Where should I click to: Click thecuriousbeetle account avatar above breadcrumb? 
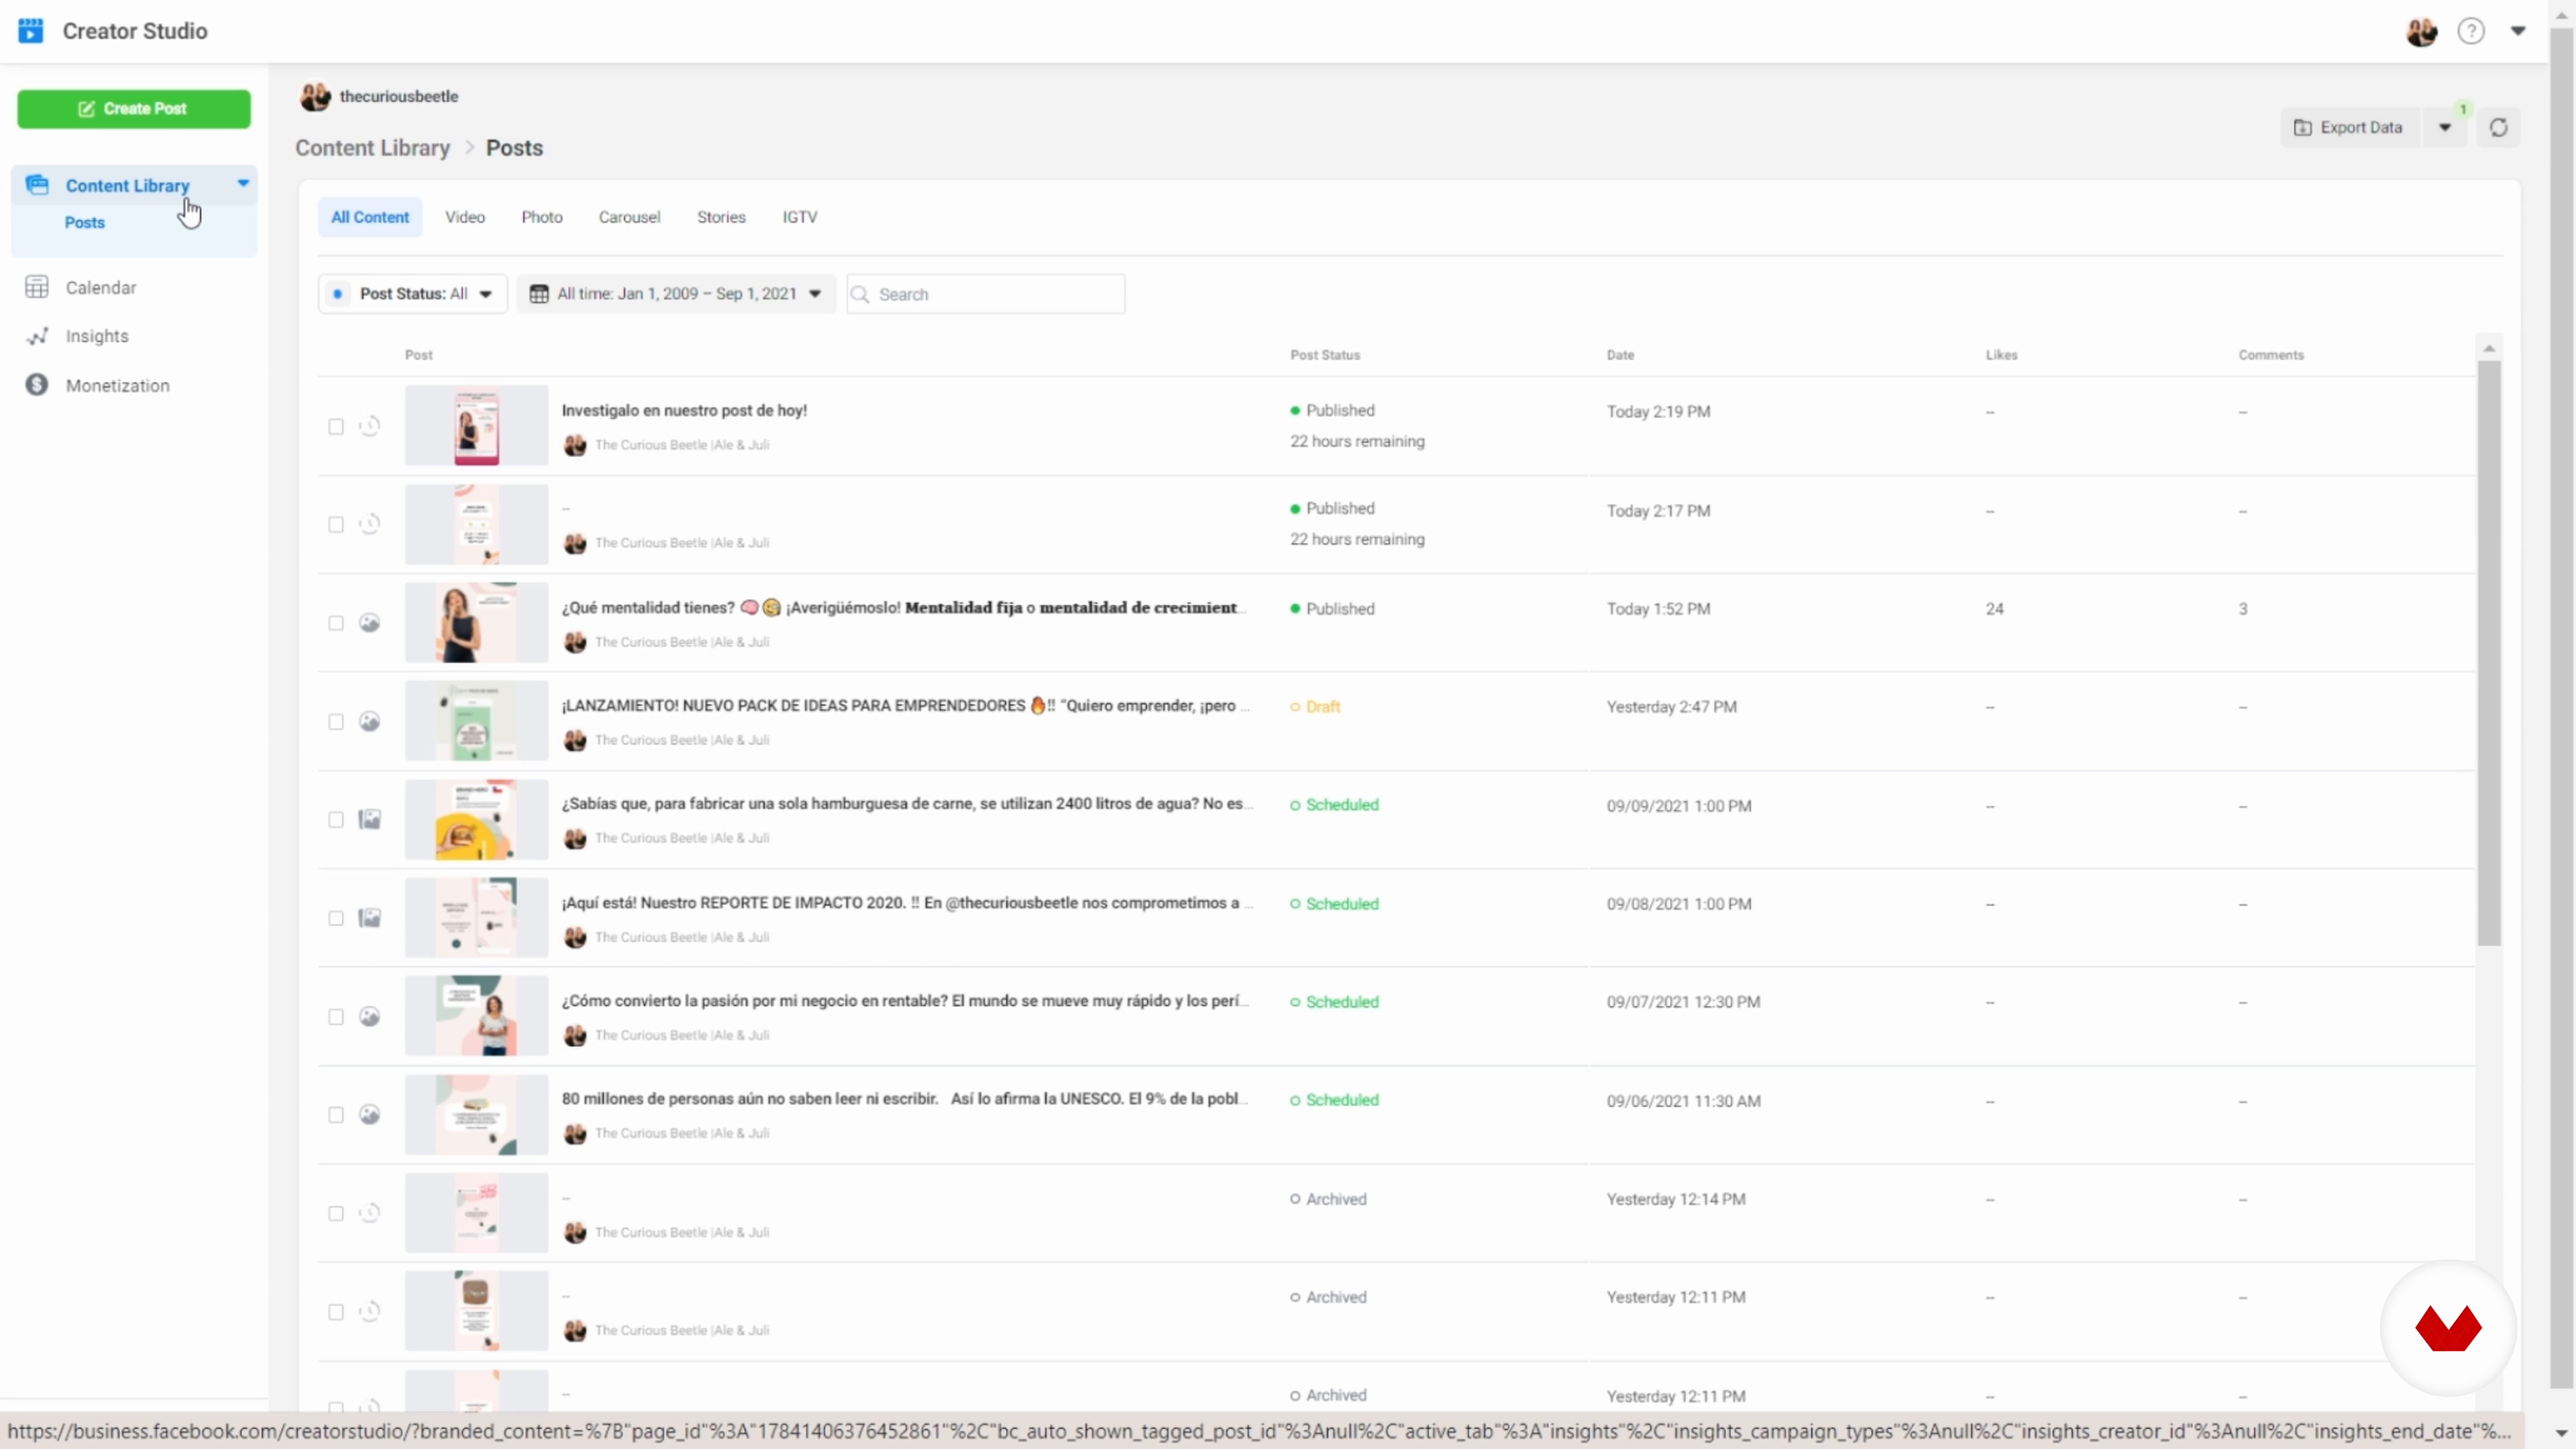[x=315, y=96]
